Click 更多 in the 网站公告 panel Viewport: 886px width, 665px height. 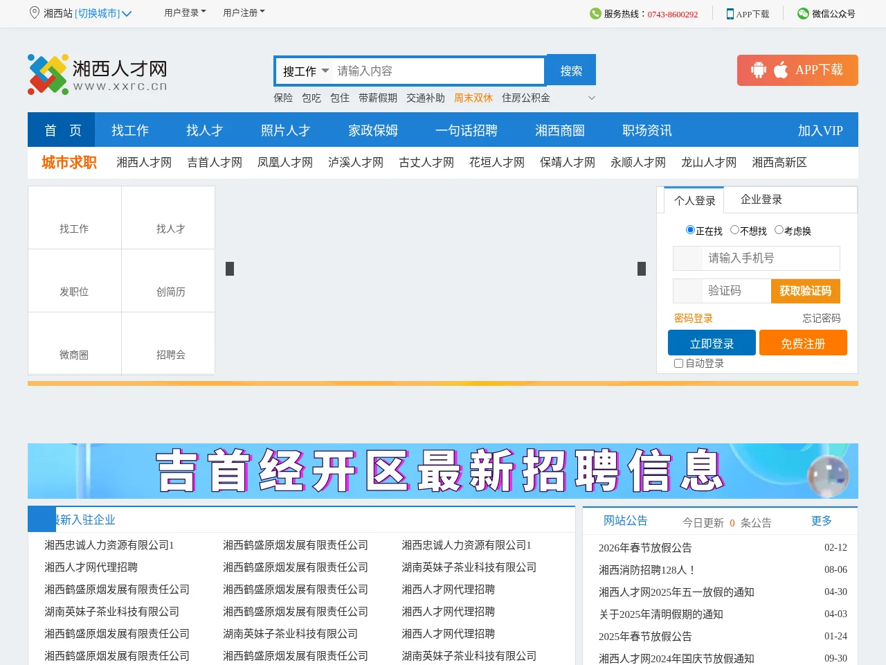(x=822, y=521)
